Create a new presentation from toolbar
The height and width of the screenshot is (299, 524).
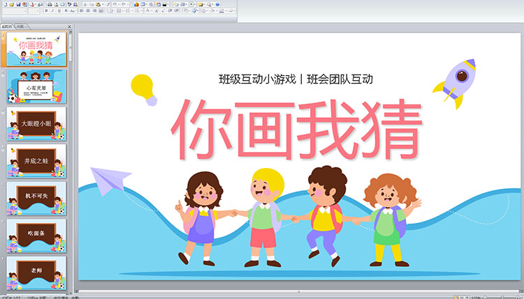click(x=6, y=5)
